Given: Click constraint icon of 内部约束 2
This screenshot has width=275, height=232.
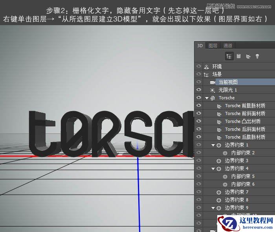Looking at the screenshot, I should tap(225, 153).
